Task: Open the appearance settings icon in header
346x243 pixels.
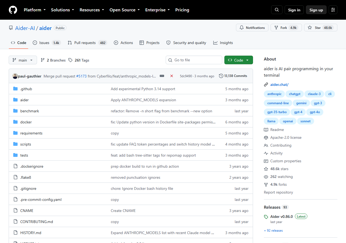Action: click(x=333, y=10)
